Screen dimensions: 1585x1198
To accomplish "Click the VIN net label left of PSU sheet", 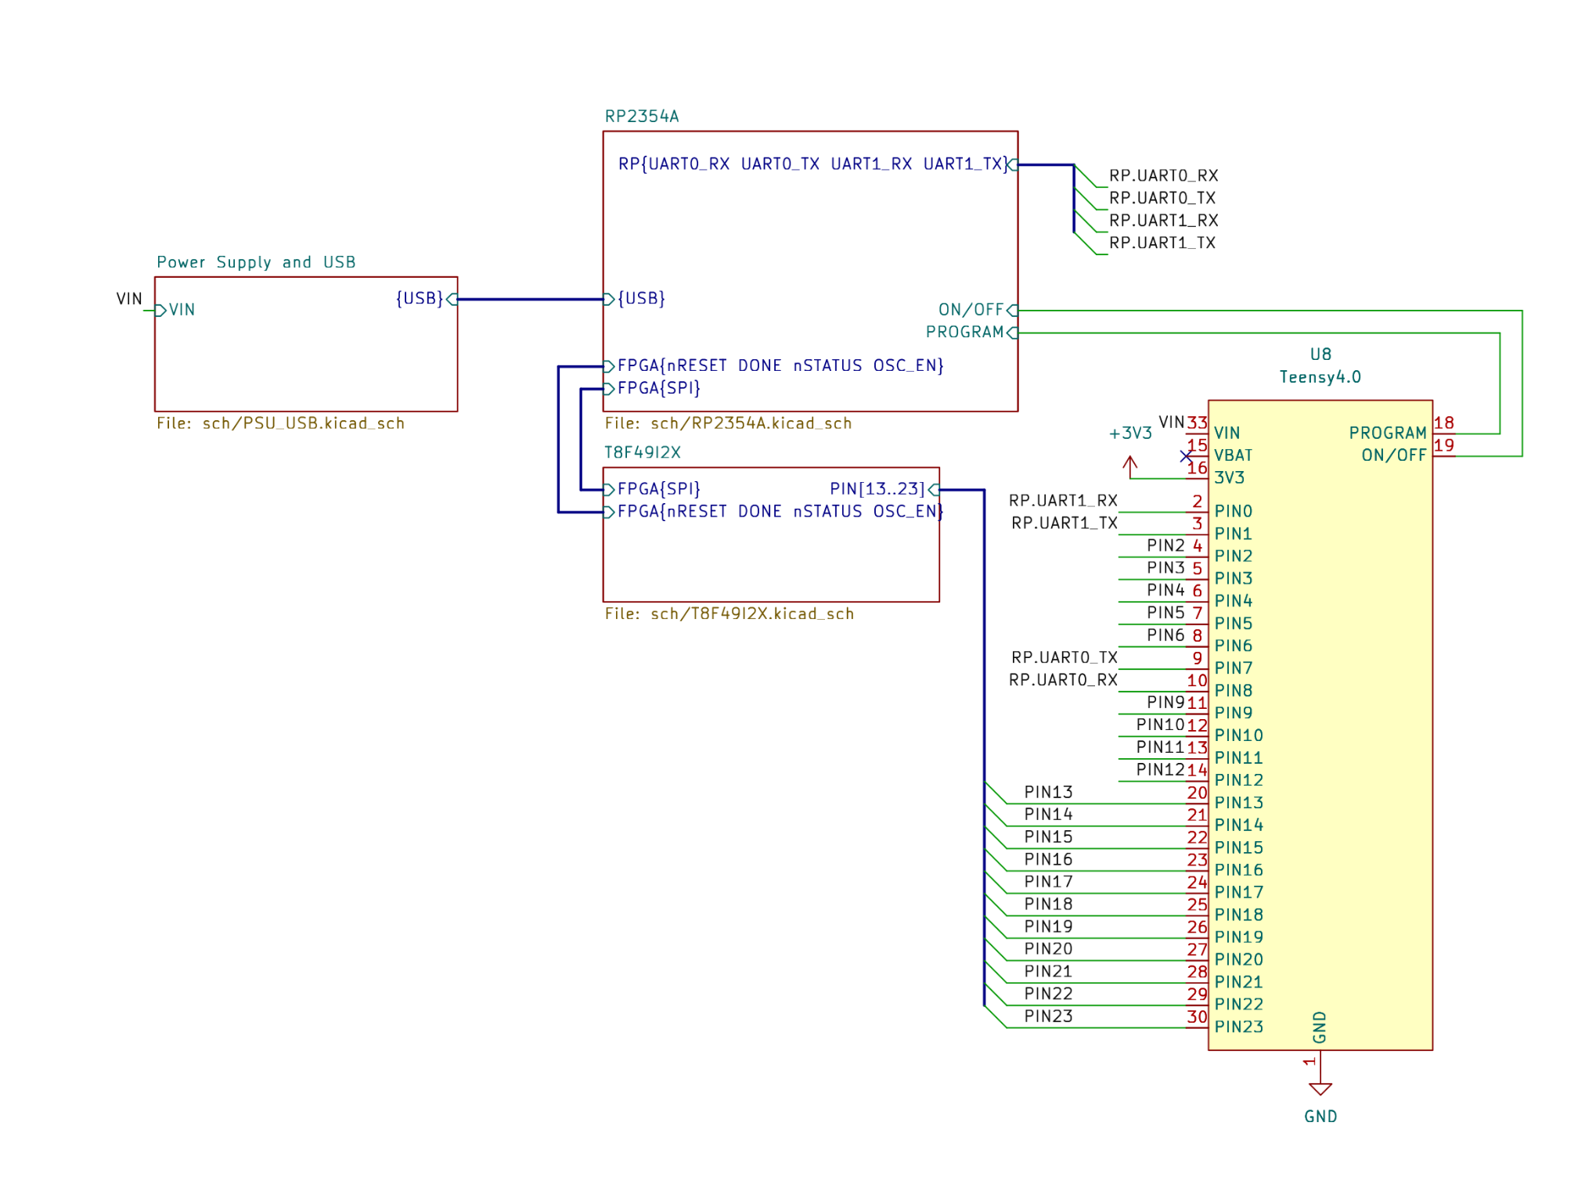I will (x=129, y=299).
